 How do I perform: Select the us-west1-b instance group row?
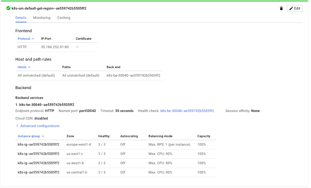(38, 163)
